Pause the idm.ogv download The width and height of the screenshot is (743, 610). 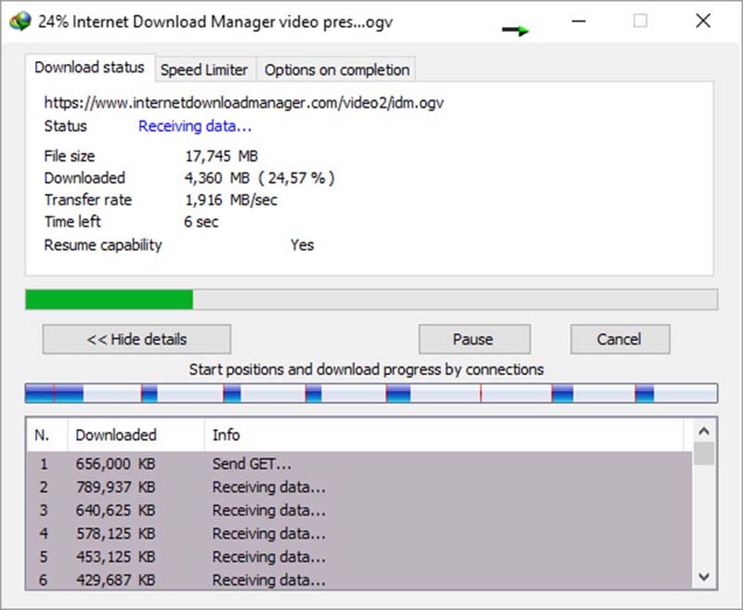point(474,339)
